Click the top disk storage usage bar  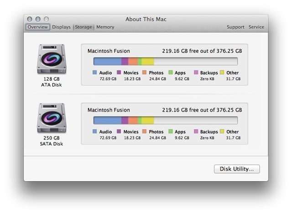click(165, 61)
